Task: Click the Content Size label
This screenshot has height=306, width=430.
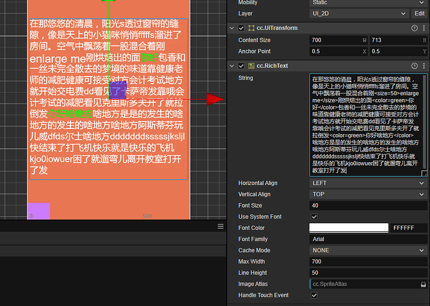Action: (x=254, y=41)
